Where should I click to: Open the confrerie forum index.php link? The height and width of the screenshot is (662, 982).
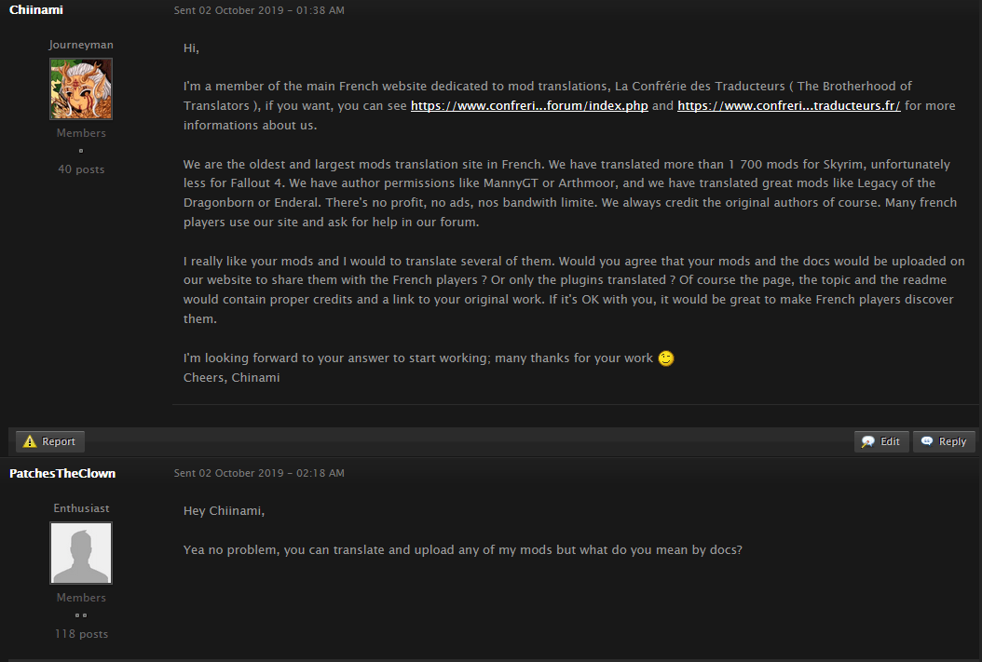coord(529,106)
